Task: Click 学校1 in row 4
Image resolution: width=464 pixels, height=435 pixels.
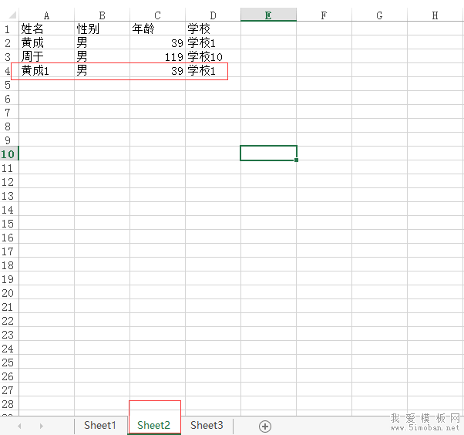Action: tap(213, 70)
